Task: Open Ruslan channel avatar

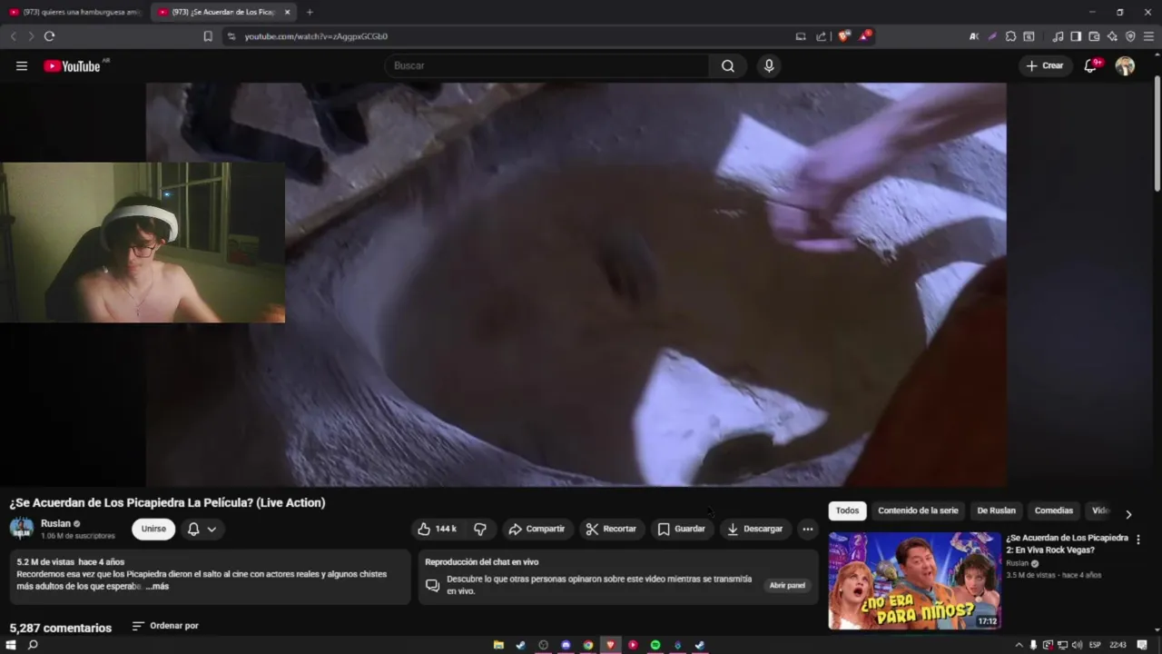Action: pyautogui.click(x=22, y=529)
